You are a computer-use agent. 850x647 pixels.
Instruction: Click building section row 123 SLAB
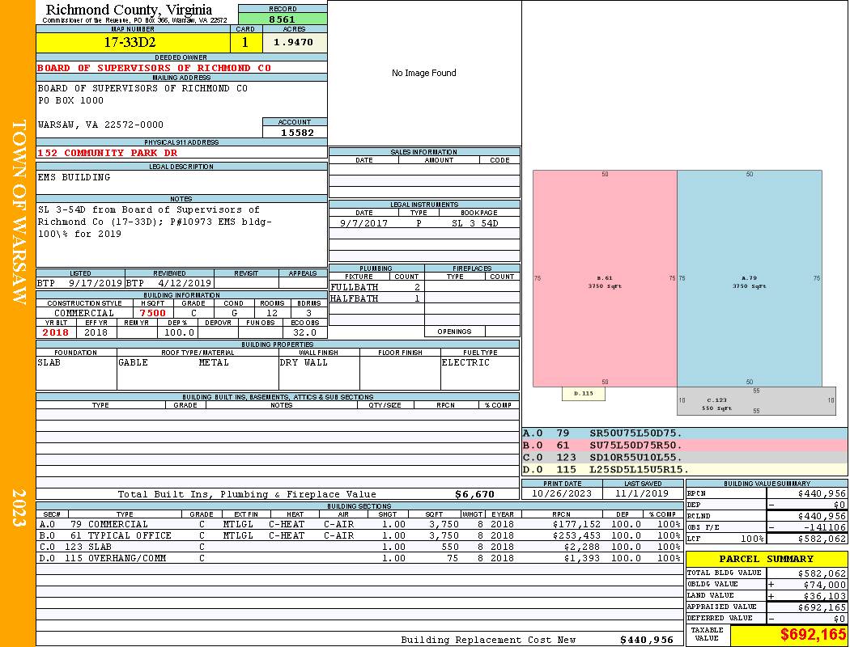tap(359, 547)
